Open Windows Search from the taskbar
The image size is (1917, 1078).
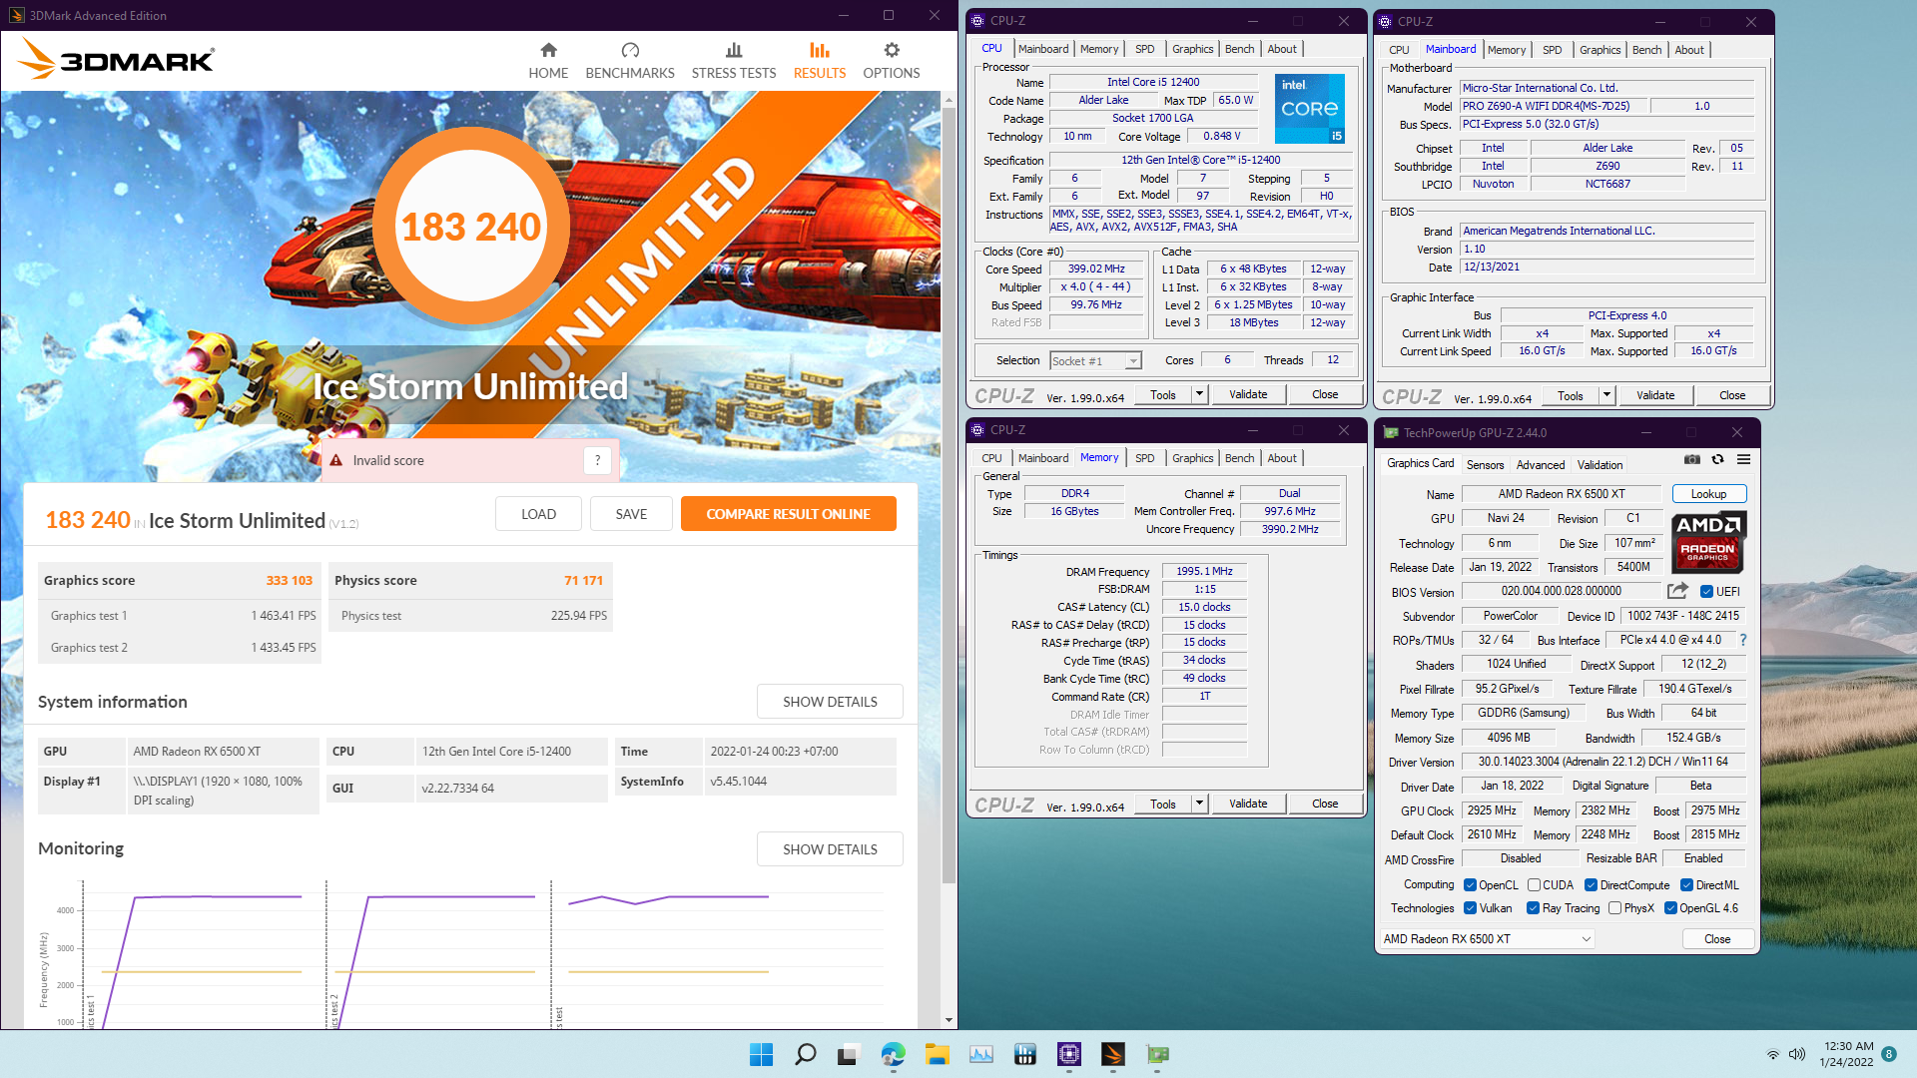805,1054
